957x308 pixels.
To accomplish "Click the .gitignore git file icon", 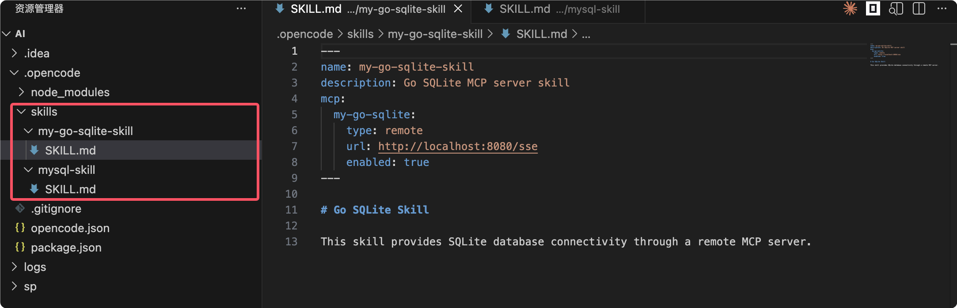I will (20, 208).
